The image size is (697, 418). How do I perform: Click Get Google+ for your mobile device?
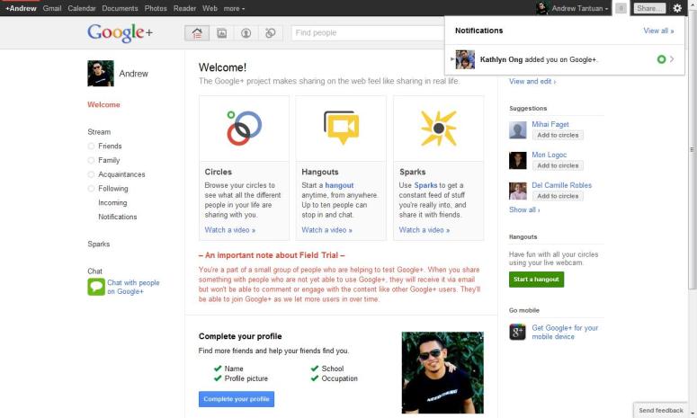(x=565, y=333)
